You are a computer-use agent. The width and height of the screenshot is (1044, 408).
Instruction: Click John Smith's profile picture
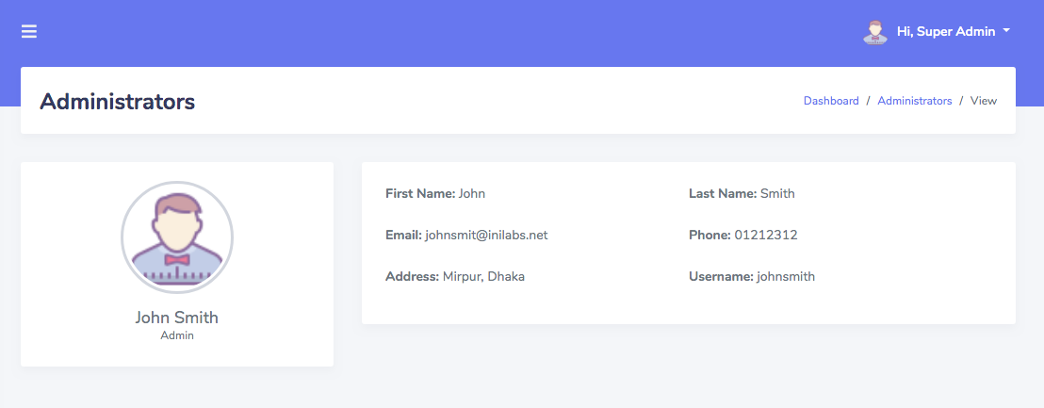tap(177, 237)
